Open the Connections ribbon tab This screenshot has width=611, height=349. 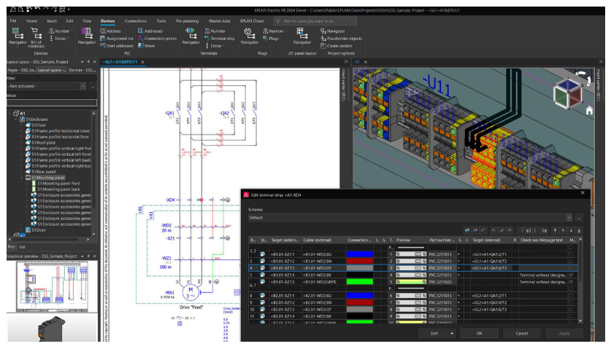(135, 21)
